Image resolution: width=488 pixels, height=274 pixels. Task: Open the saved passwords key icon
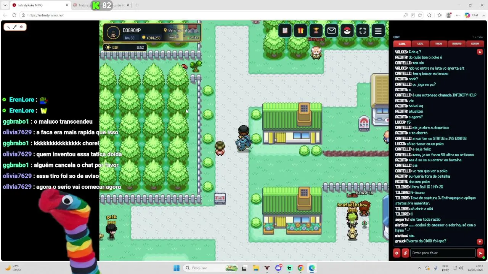405,15
